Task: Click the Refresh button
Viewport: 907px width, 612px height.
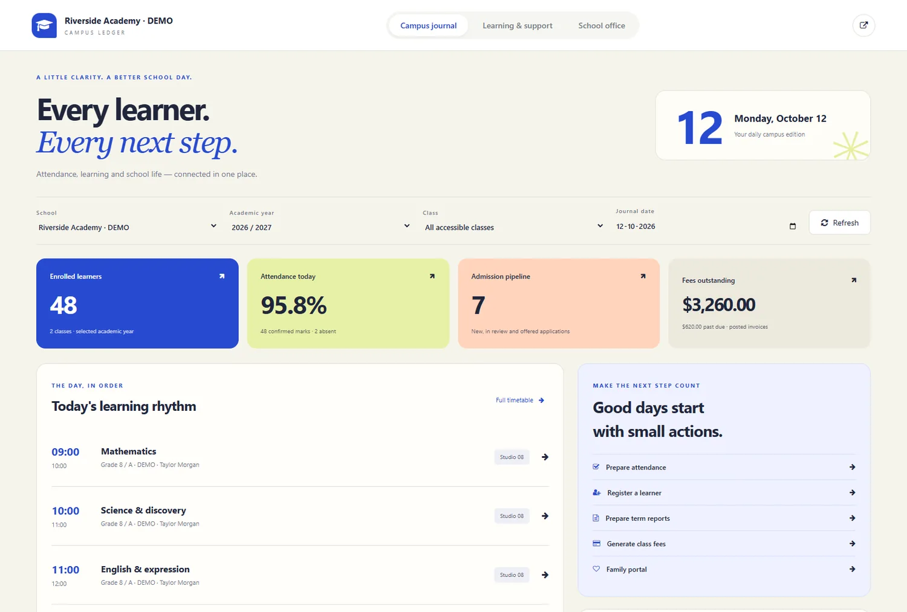Action: point(839,222)
